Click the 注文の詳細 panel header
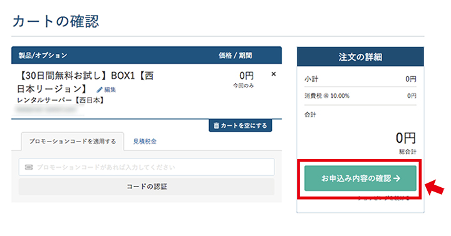 click(360, 57)
